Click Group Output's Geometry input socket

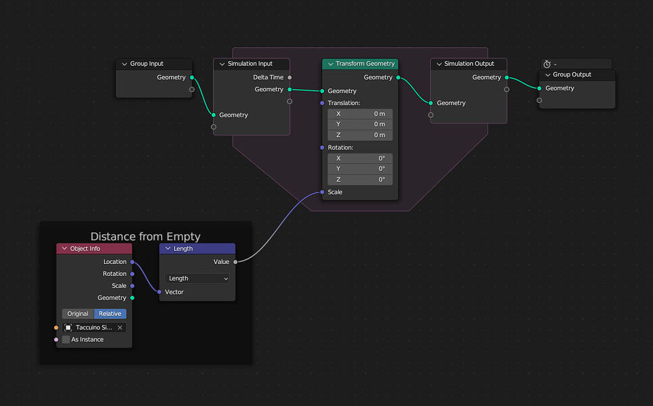(539, 89)
